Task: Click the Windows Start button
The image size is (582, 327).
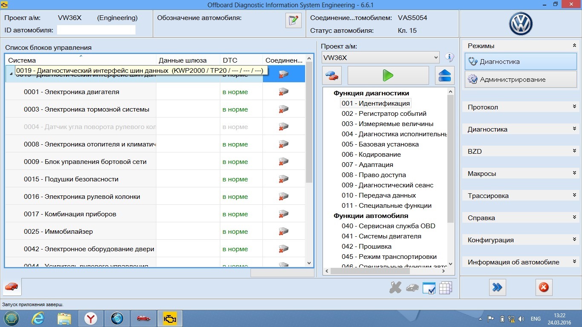Action: click(12, 318)
